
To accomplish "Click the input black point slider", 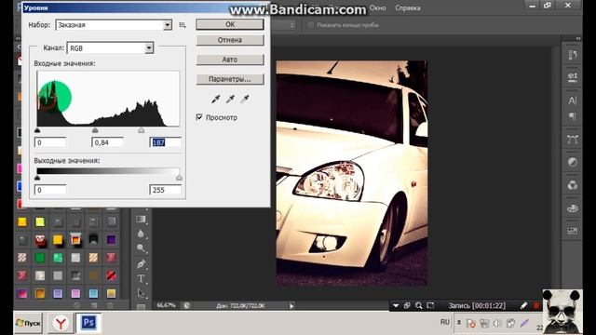I will 37,130.
